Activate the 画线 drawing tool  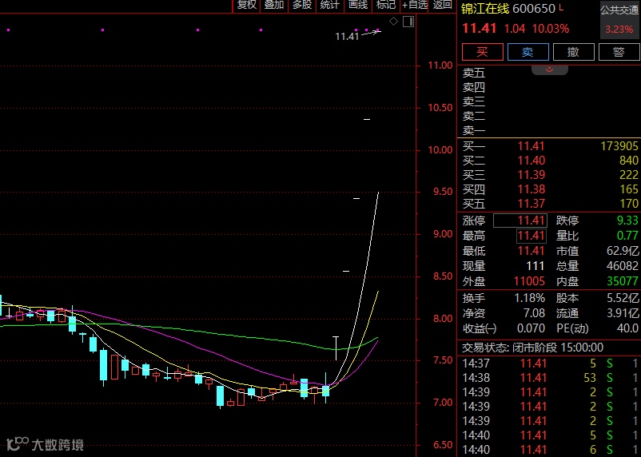click(358, 5)
